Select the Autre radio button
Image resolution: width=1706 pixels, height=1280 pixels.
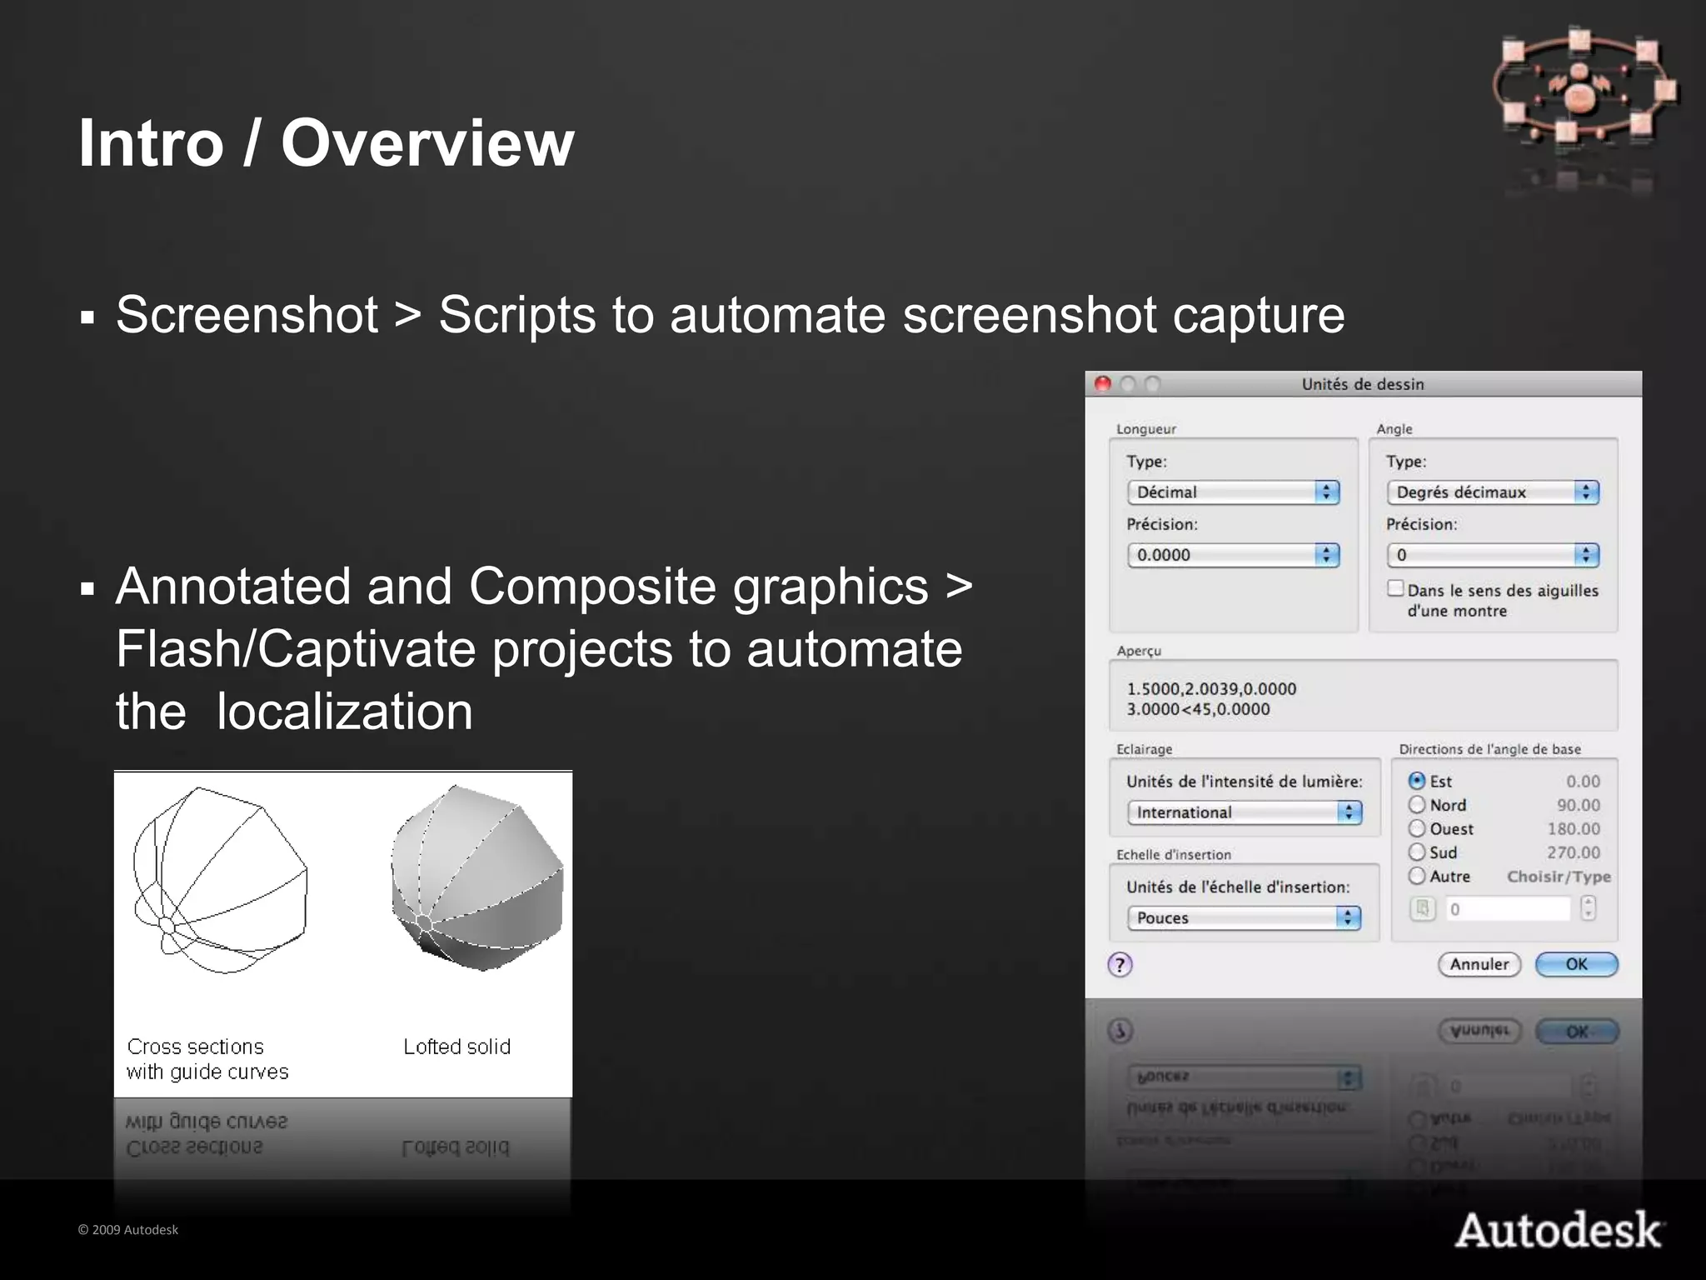pos(1417,876)
